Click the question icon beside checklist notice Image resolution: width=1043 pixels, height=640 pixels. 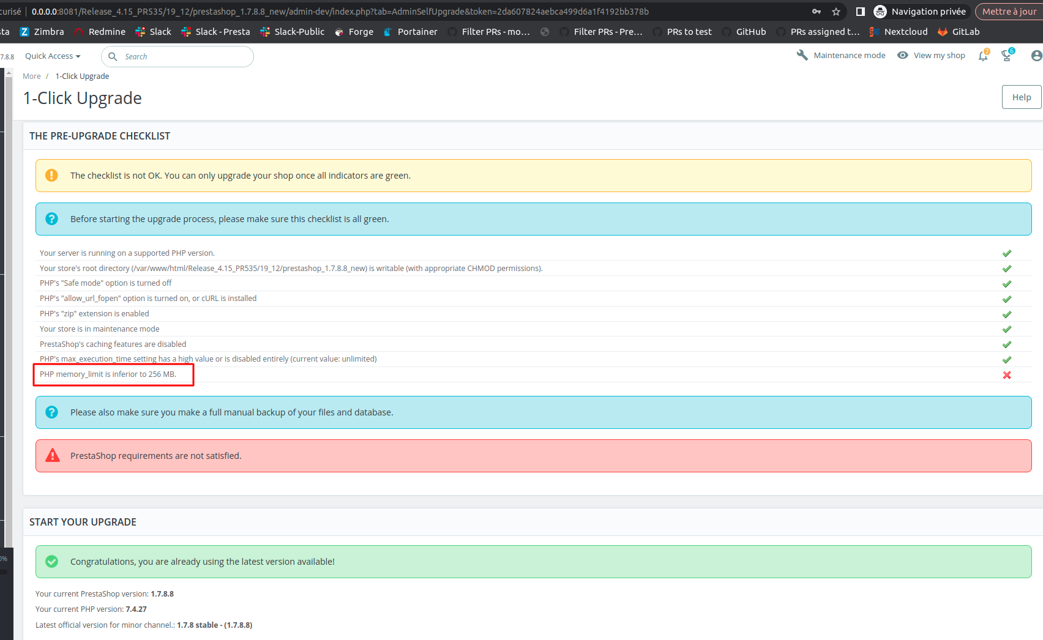tap(51, 218)
